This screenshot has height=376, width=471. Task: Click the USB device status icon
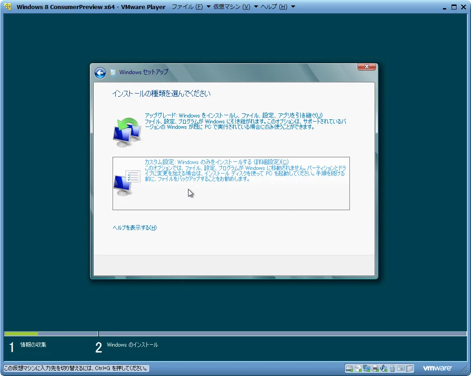[392, 368]
